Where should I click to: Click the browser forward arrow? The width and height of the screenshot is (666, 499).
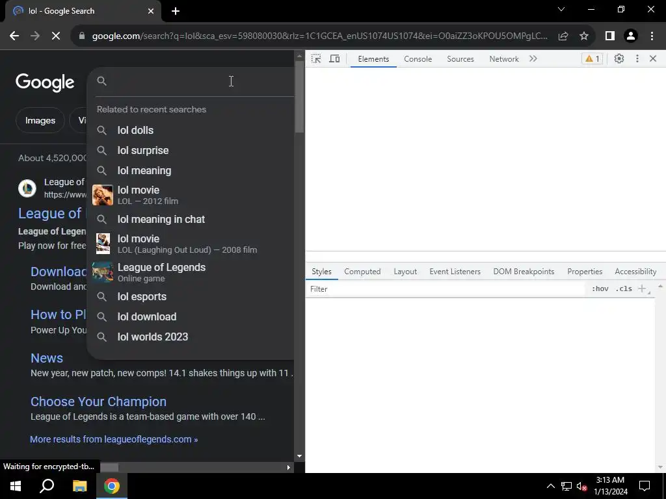click(35, 36)
